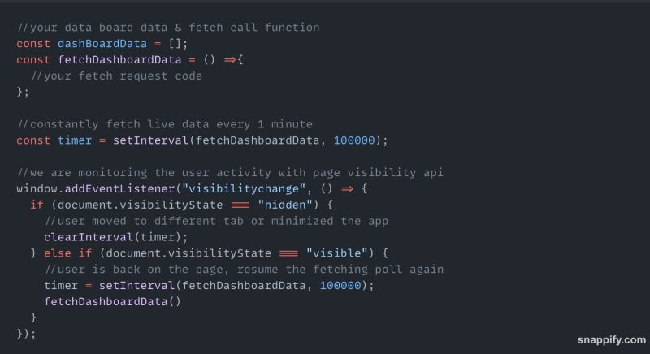Click the comment about fetching every 1 minute
Viewport: 650px width, 354px height.
[165, 124]
